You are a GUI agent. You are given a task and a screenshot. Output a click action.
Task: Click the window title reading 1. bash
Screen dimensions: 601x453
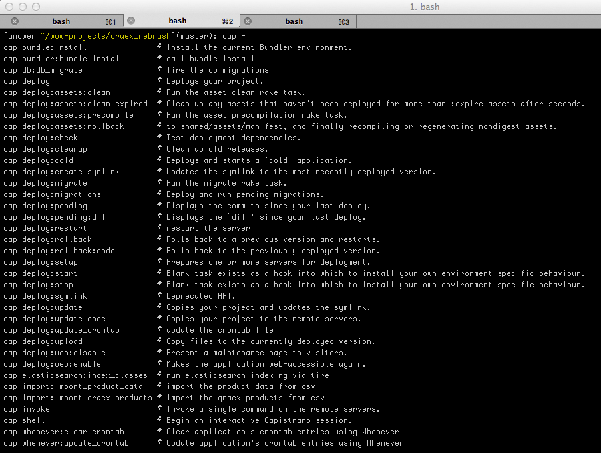click(x=424, y=6)
